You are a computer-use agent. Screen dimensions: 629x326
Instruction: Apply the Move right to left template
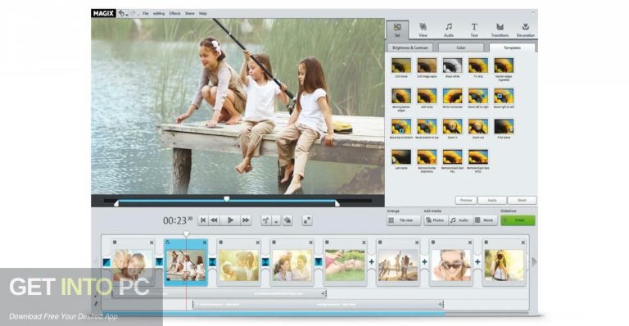(504, 96)
